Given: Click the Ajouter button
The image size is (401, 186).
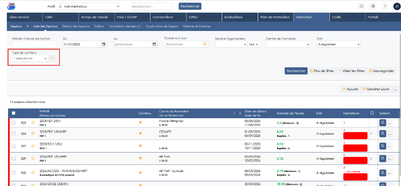Looking at the screenshot, I should (351, 89).
